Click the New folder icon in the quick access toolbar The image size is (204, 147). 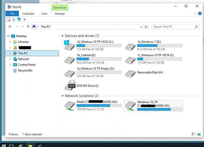(14, 19)
